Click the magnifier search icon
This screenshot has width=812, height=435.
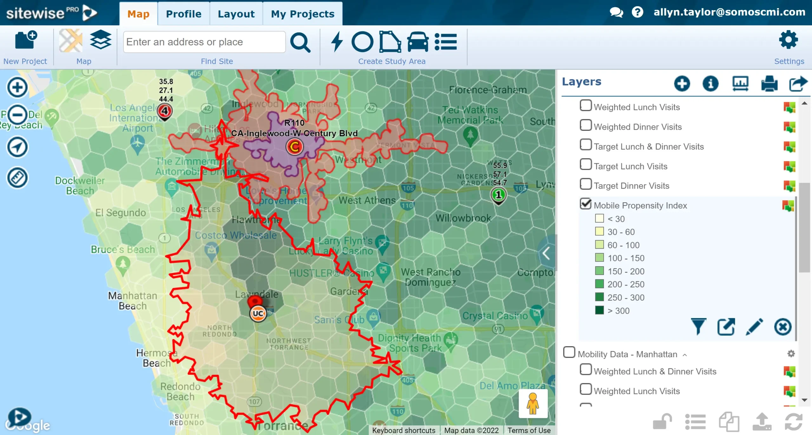click(x=300, y=42)
